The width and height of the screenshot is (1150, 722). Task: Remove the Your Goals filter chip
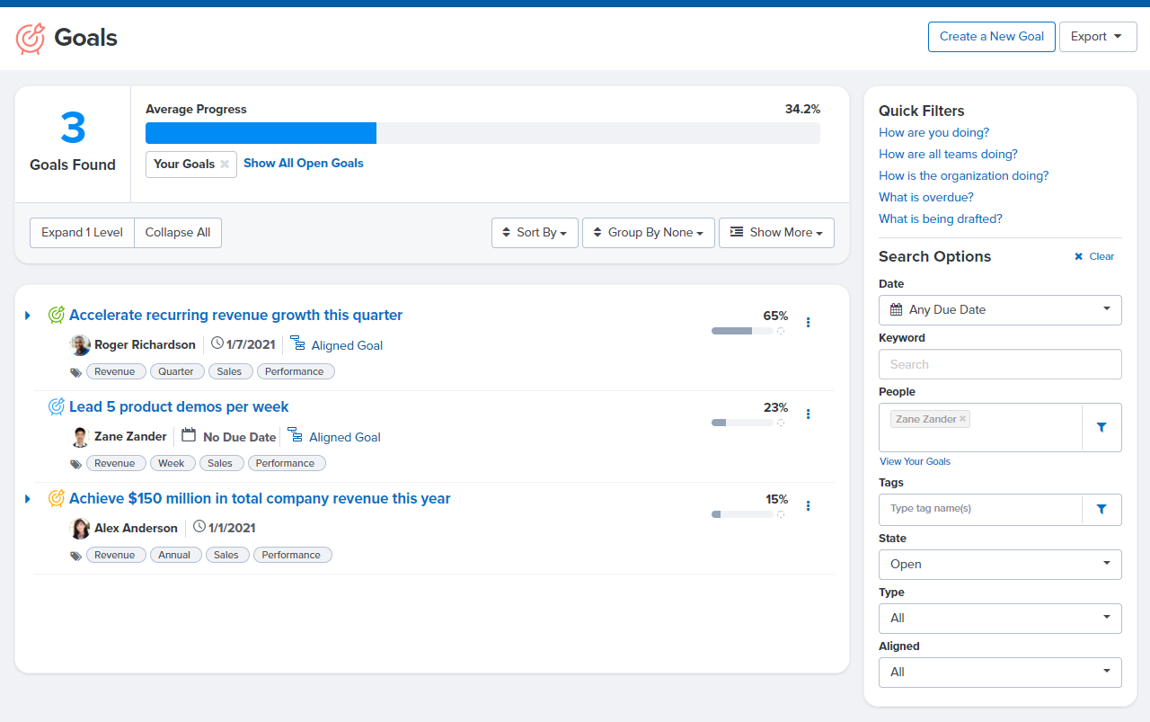point(225,165)
